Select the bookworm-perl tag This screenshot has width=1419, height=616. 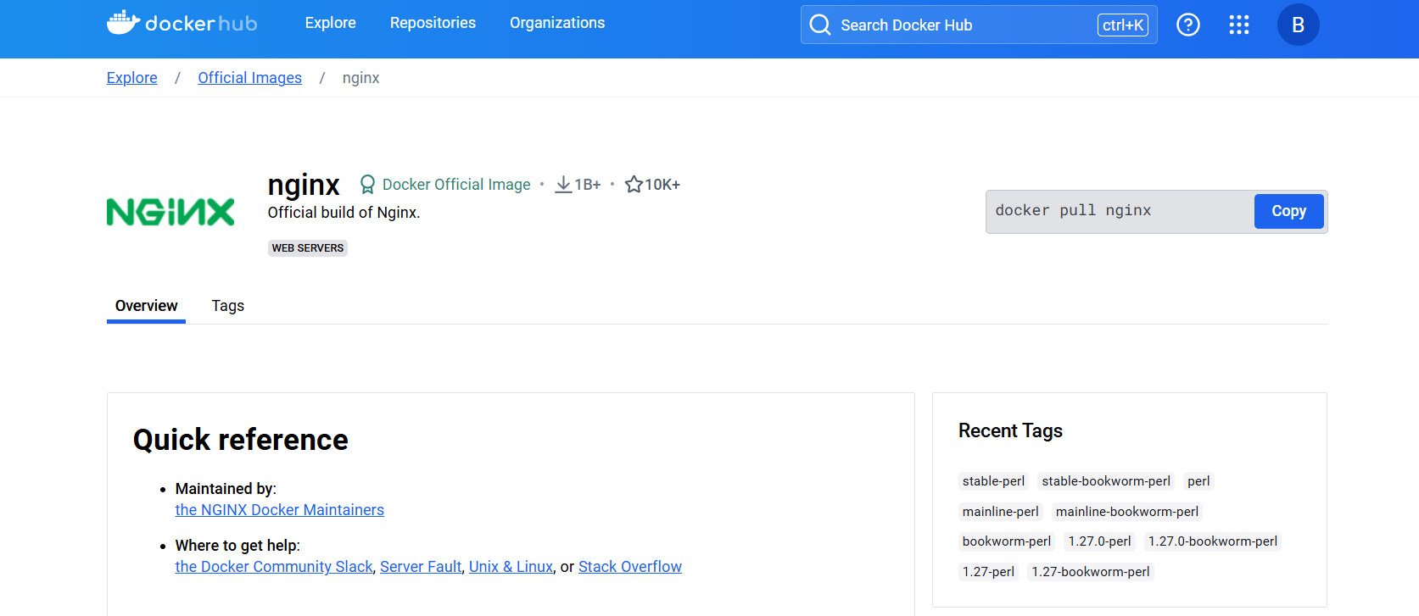point(1007,541)
